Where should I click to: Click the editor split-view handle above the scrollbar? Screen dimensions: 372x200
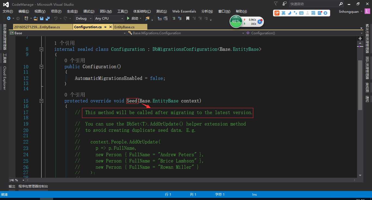point(360,38)
